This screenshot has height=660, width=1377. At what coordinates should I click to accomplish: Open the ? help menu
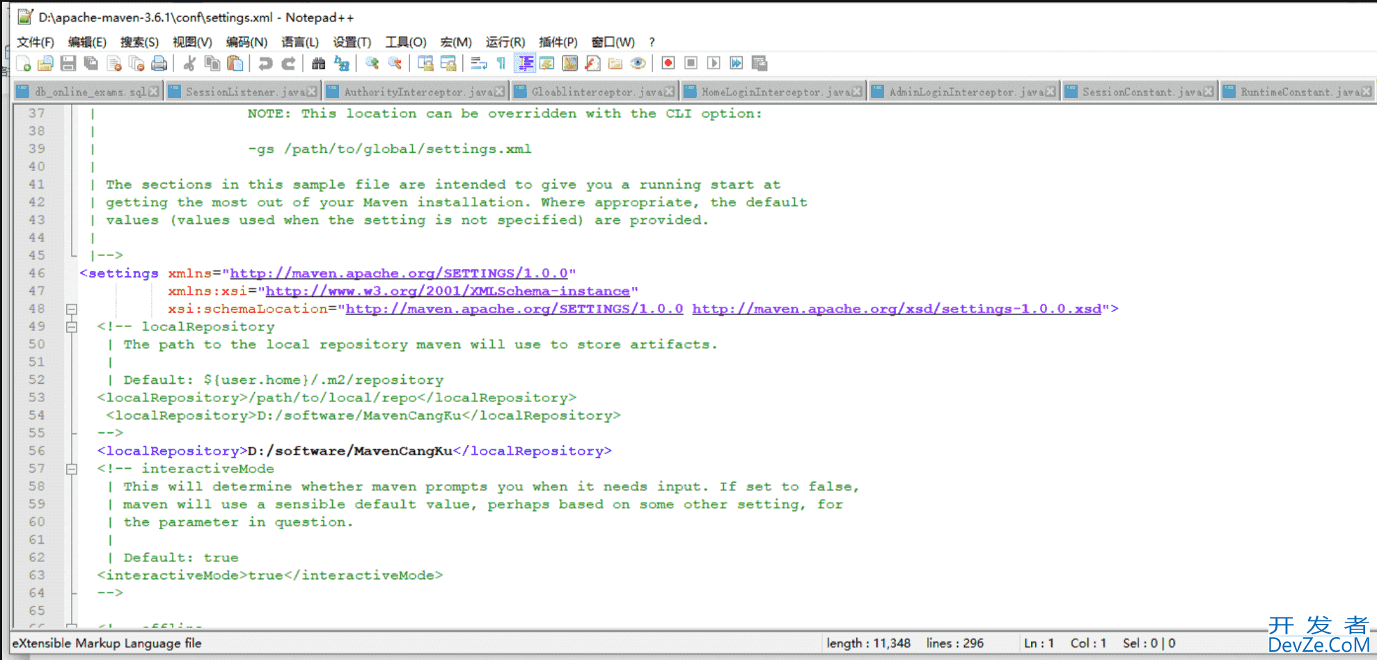652,42
